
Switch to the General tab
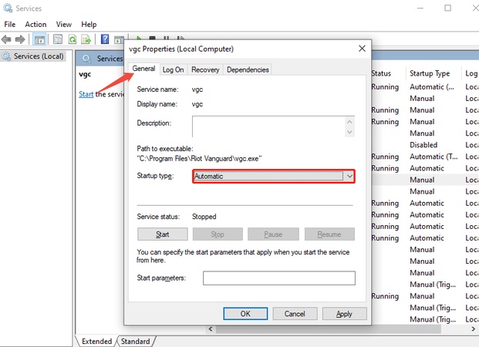(x=143, y=69)
